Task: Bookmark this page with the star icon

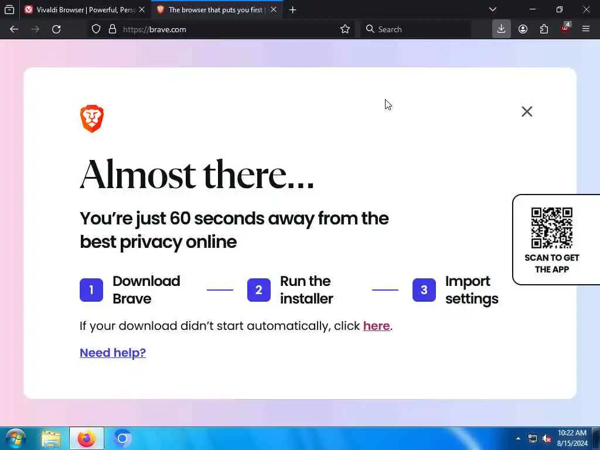Action: [345, 29]
